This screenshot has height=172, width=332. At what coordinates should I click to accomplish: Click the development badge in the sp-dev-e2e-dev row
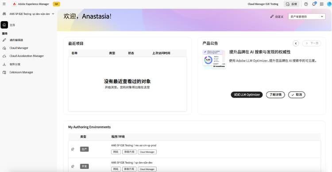84,166
